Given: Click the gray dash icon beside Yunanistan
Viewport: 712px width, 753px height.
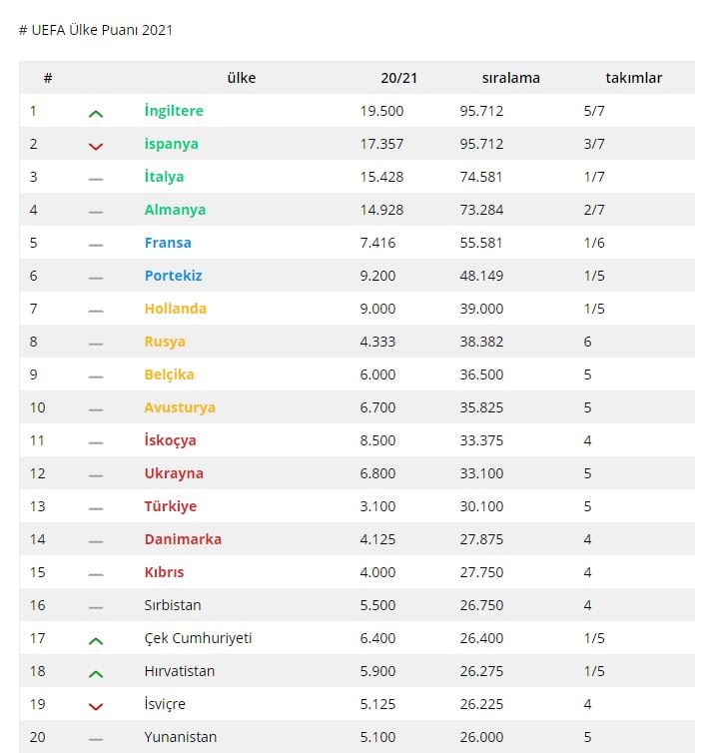Looking at the screenshot, I should pyautogui.click(x=96, y=739).
